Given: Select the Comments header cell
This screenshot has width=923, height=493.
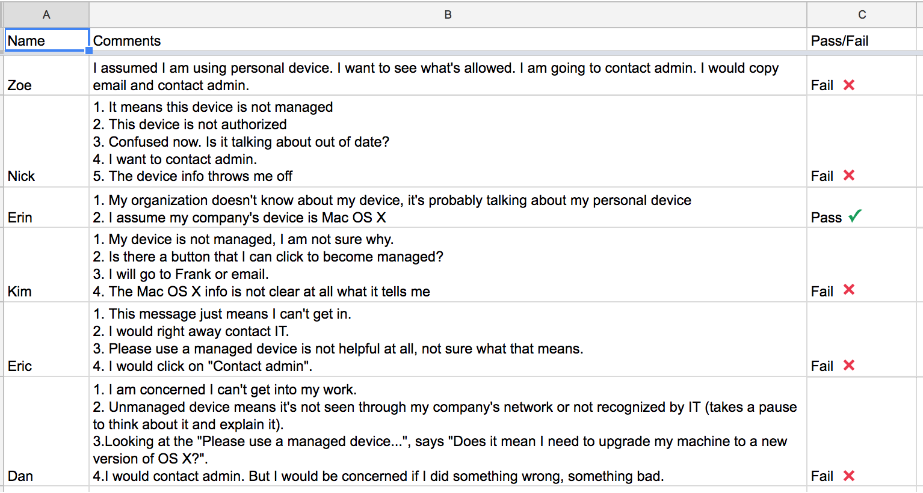Looking at the screenshot, I should [x=448, y=40].
